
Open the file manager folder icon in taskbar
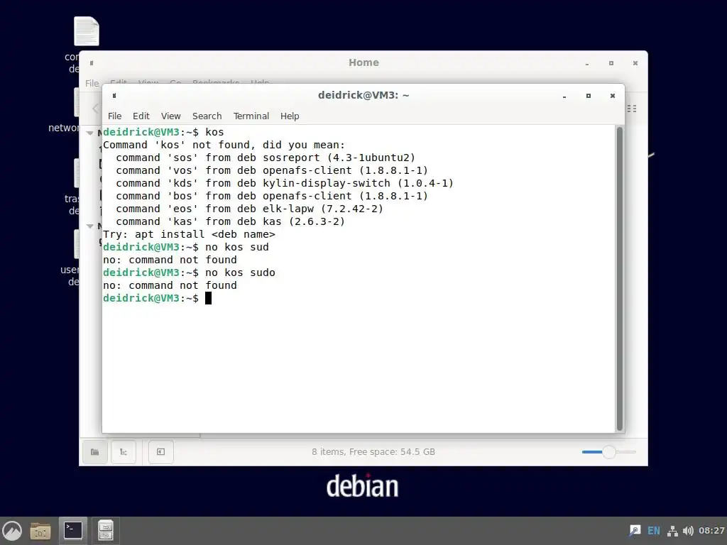click(40, 531)
